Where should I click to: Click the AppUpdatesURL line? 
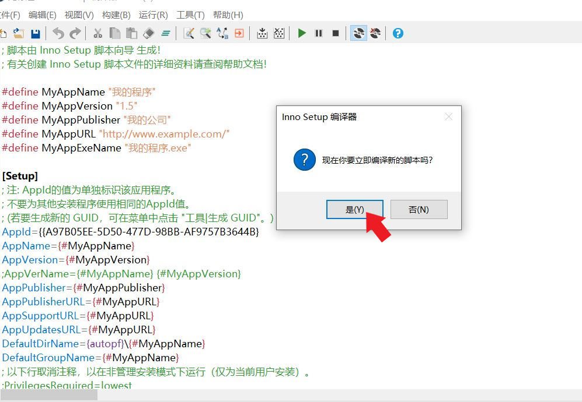(x=79, y=330)
